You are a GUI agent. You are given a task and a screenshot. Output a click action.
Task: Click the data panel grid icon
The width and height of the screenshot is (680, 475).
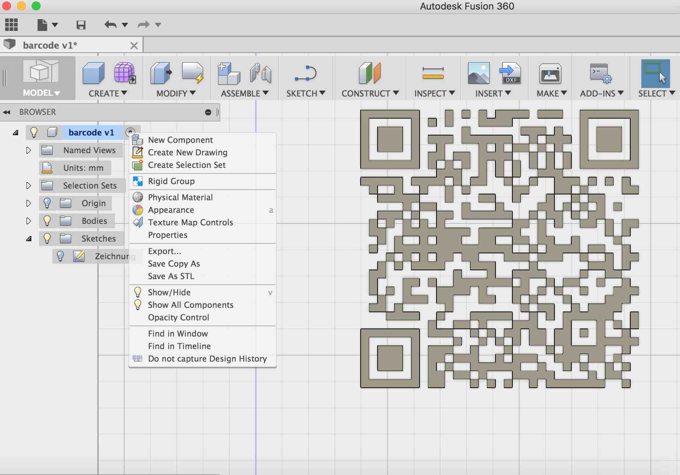[11, 25]
